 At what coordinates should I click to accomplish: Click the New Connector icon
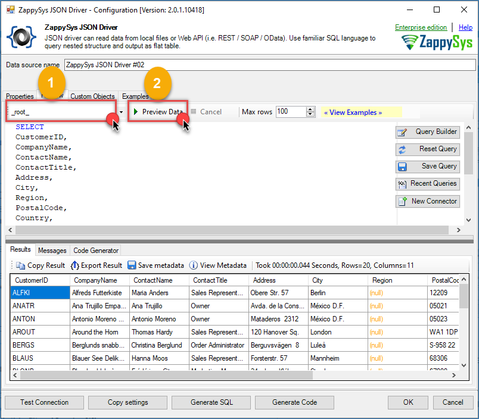pyautogui.click(x=402, y=201)
